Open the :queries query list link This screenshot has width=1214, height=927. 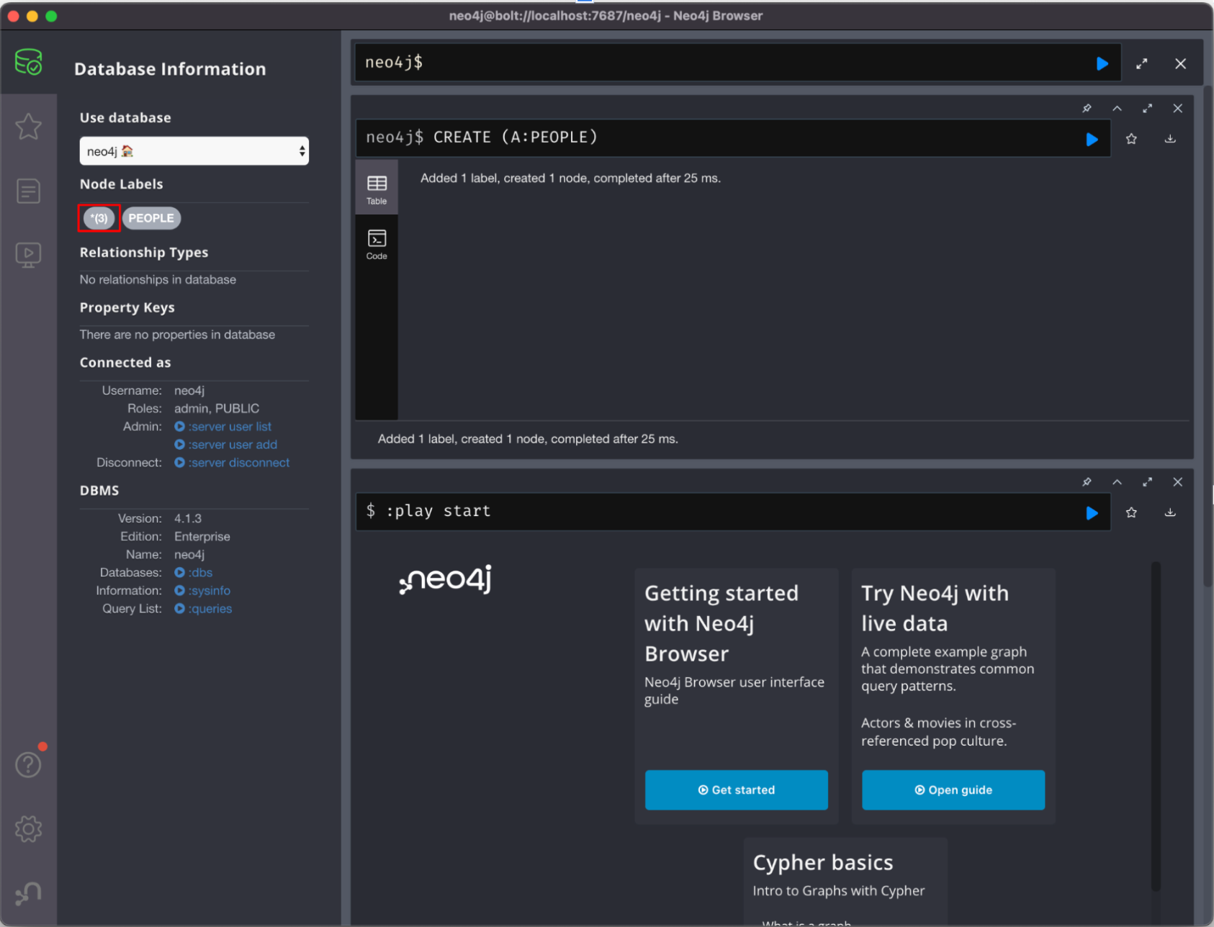(x=203, y=609)
